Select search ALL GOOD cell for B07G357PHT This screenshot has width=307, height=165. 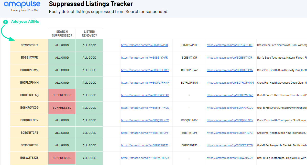(62, 45)
